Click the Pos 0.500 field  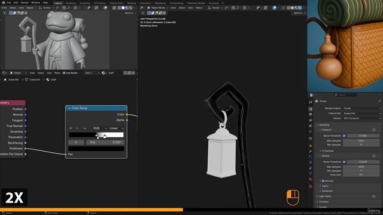tap(105, 142)
